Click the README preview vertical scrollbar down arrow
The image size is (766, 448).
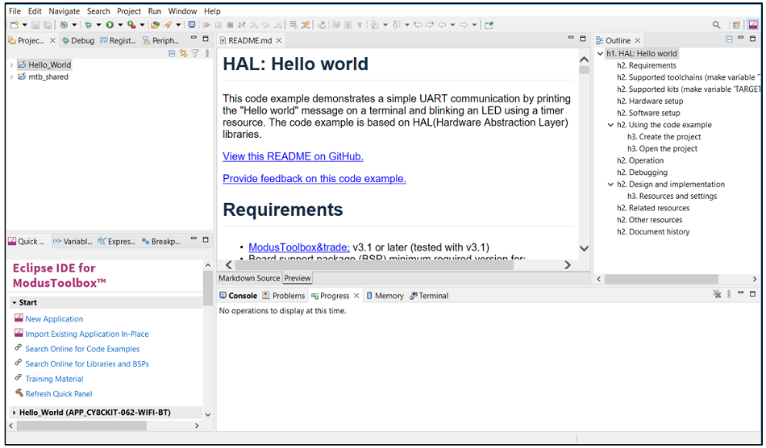tap(584, 248)
